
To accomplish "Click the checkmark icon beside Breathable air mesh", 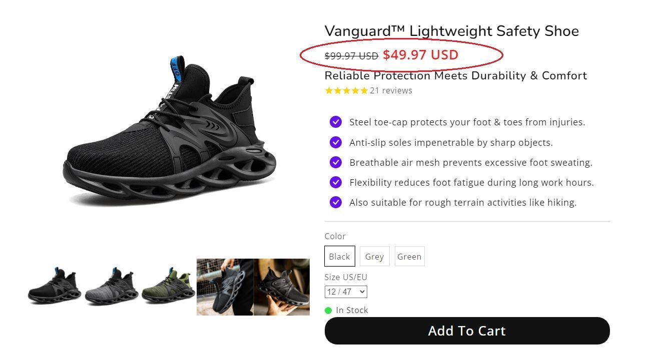I will (336, 162).
